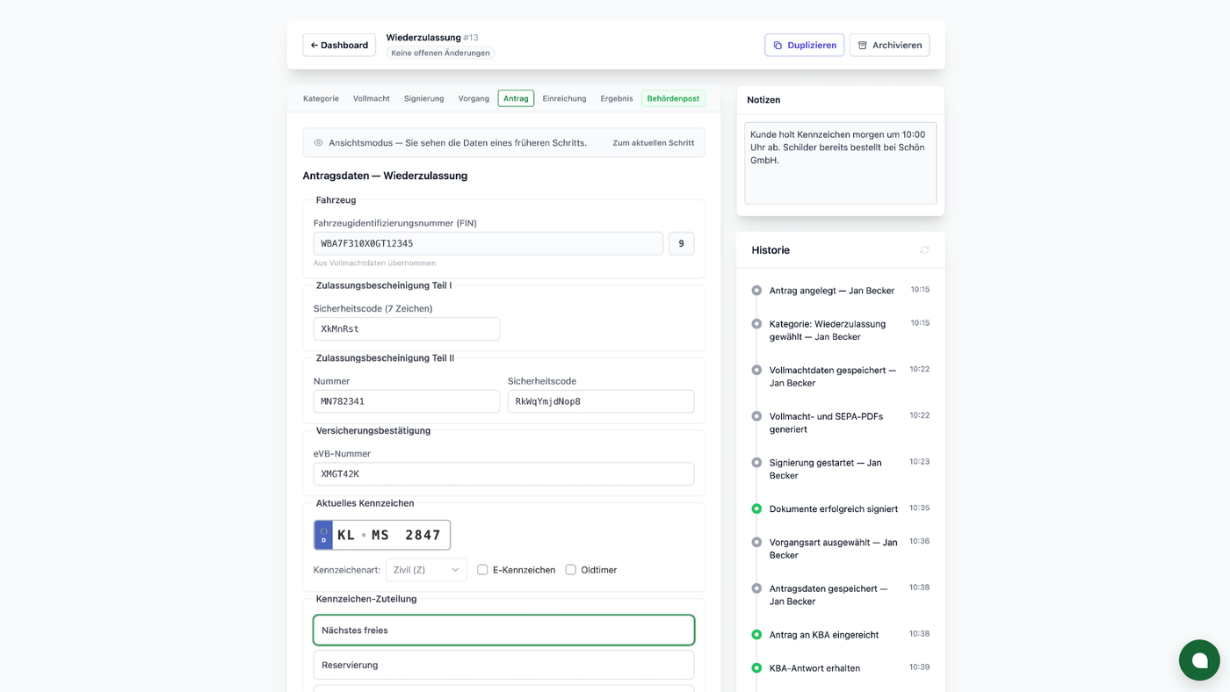Click the Antragsdaten — Wiederzulassung heading
The width and height of the screenshot is (1230, 692).
pos(385,176)
